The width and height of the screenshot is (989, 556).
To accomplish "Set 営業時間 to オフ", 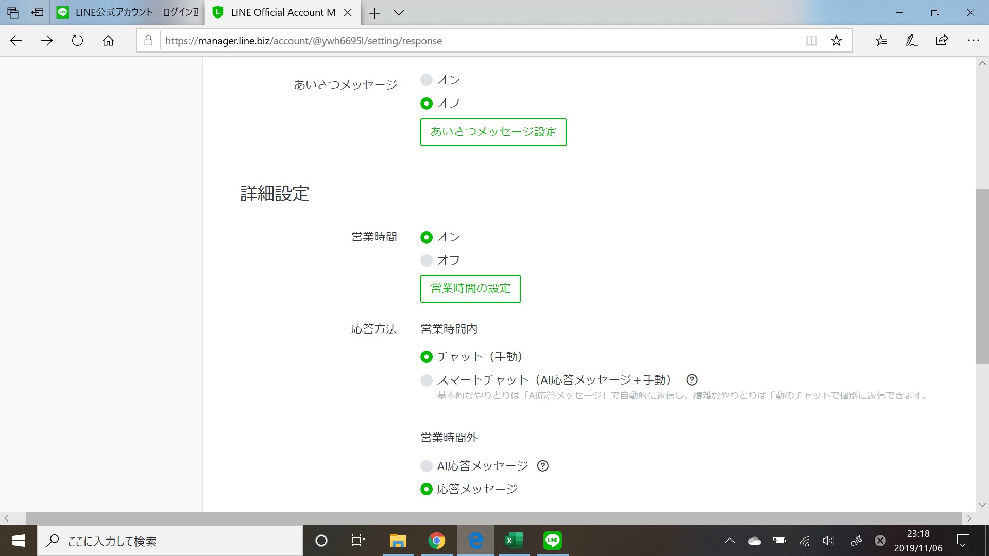I will coord(427,260).
